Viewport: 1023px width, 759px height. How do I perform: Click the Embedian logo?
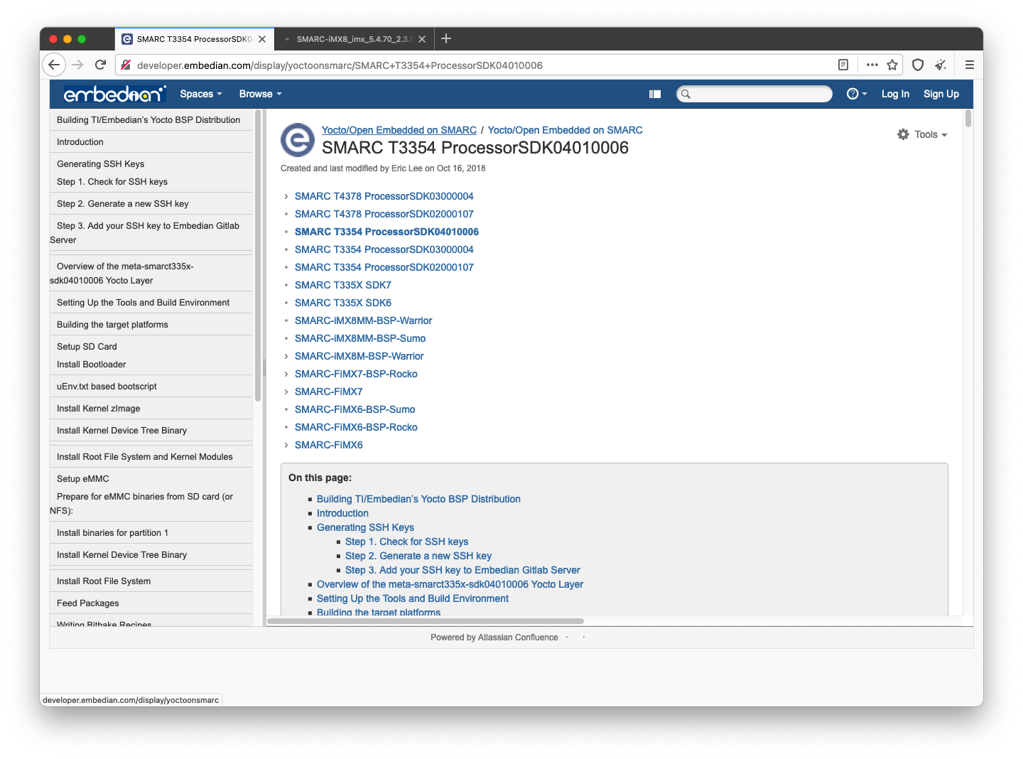(x=114, y=94)
